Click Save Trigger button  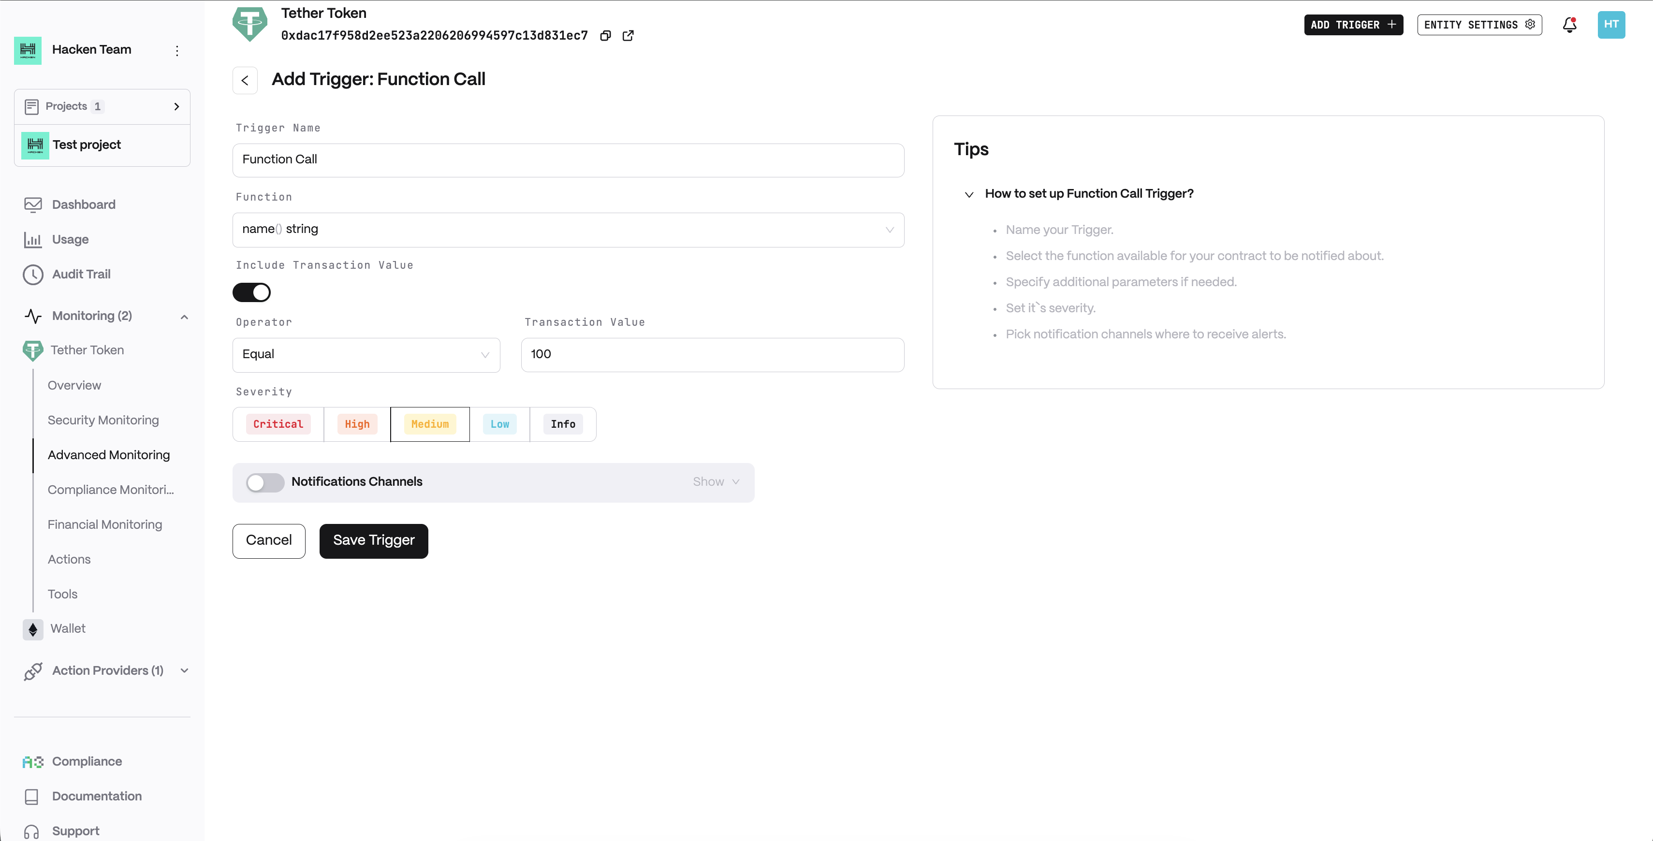(373, 541)
